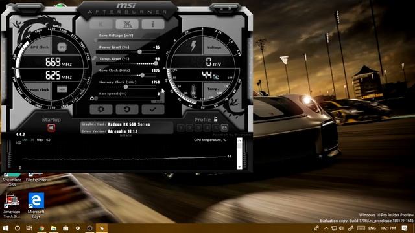Click the Power Limit value +35
The height and width of the screenshot is (233, 415).
click(156, 47)
